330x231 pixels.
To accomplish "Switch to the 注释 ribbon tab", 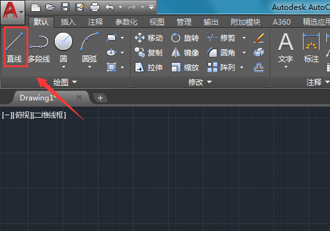I will point(95,22).
